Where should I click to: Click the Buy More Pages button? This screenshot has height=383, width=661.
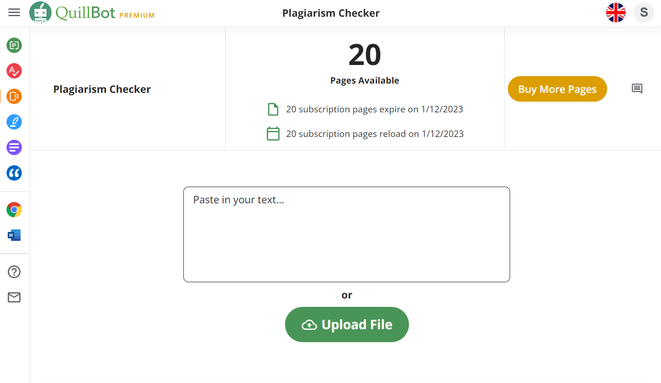point(557,89)
